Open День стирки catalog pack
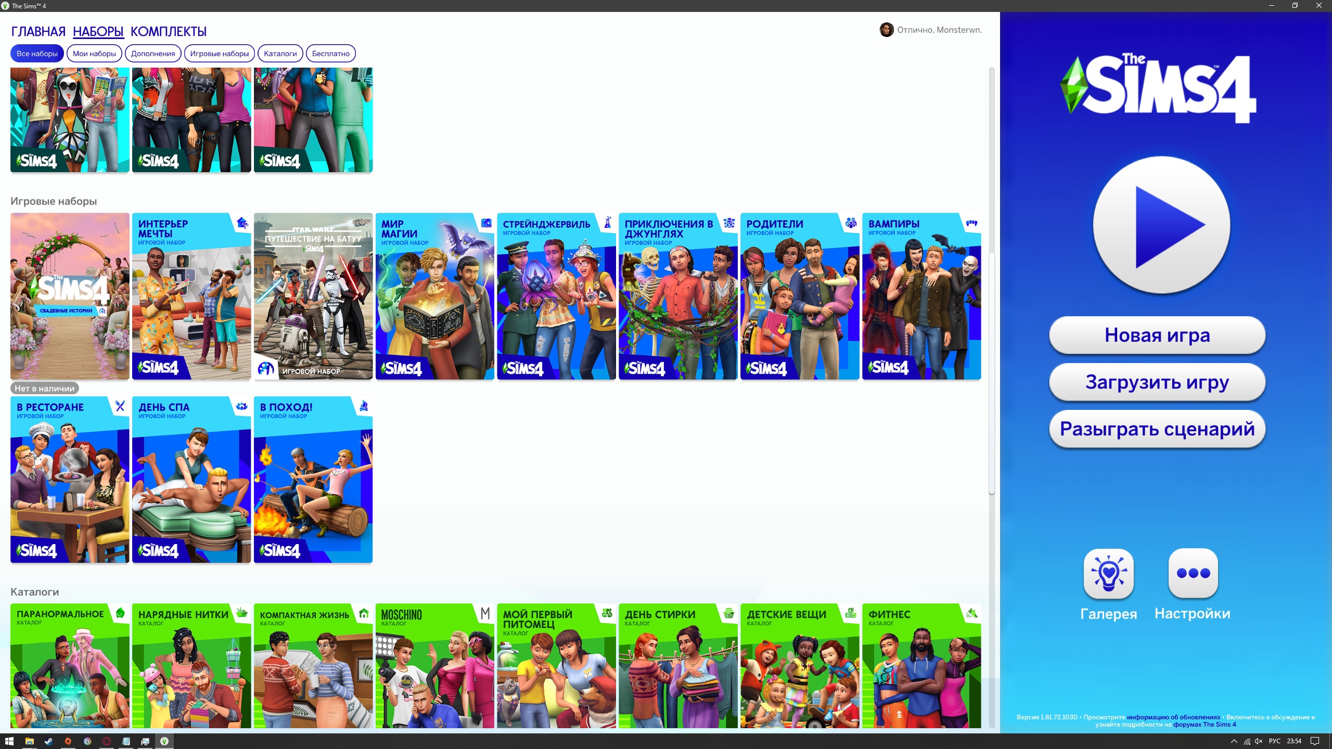 [x=678, y=666]
